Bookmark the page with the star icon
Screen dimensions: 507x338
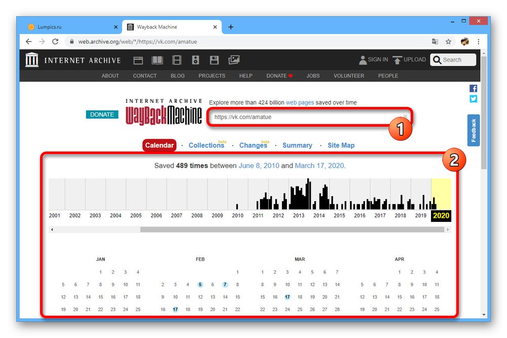tap(448, 42)
